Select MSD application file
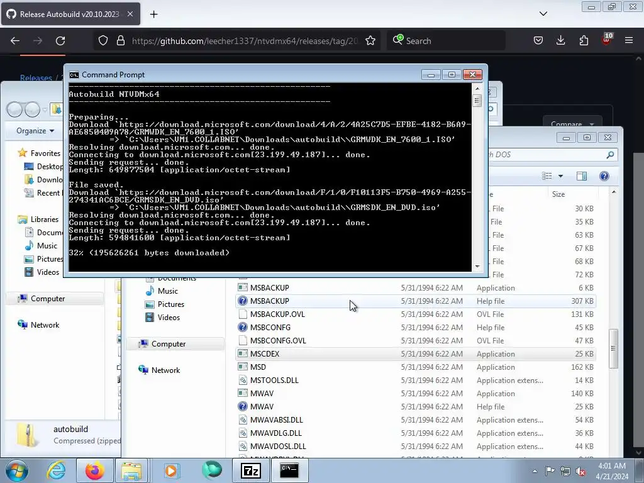This screenshot has height=483, width=644. [x=416, y=367]
